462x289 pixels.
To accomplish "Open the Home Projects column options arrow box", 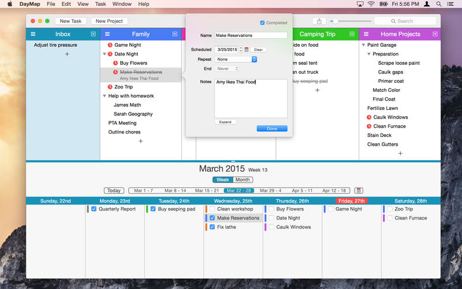I will pos(435,34).
